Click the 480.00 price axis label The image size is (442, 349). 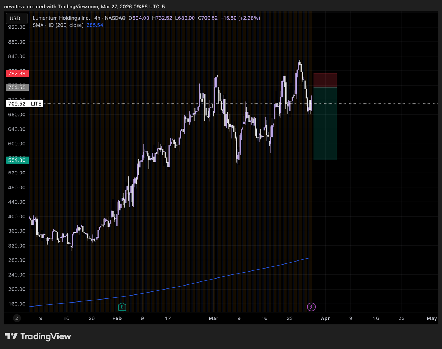tap(17, 187)
